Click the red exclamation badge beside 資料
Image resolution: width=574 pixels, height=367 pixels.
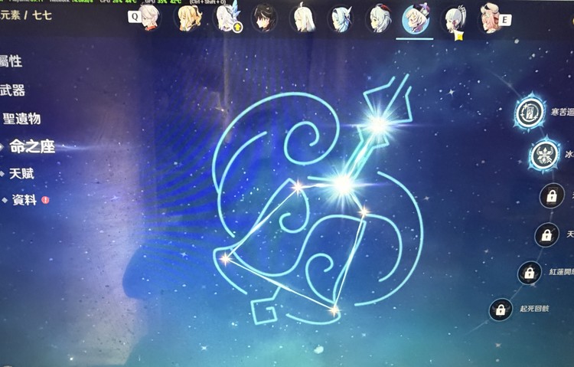45,200
